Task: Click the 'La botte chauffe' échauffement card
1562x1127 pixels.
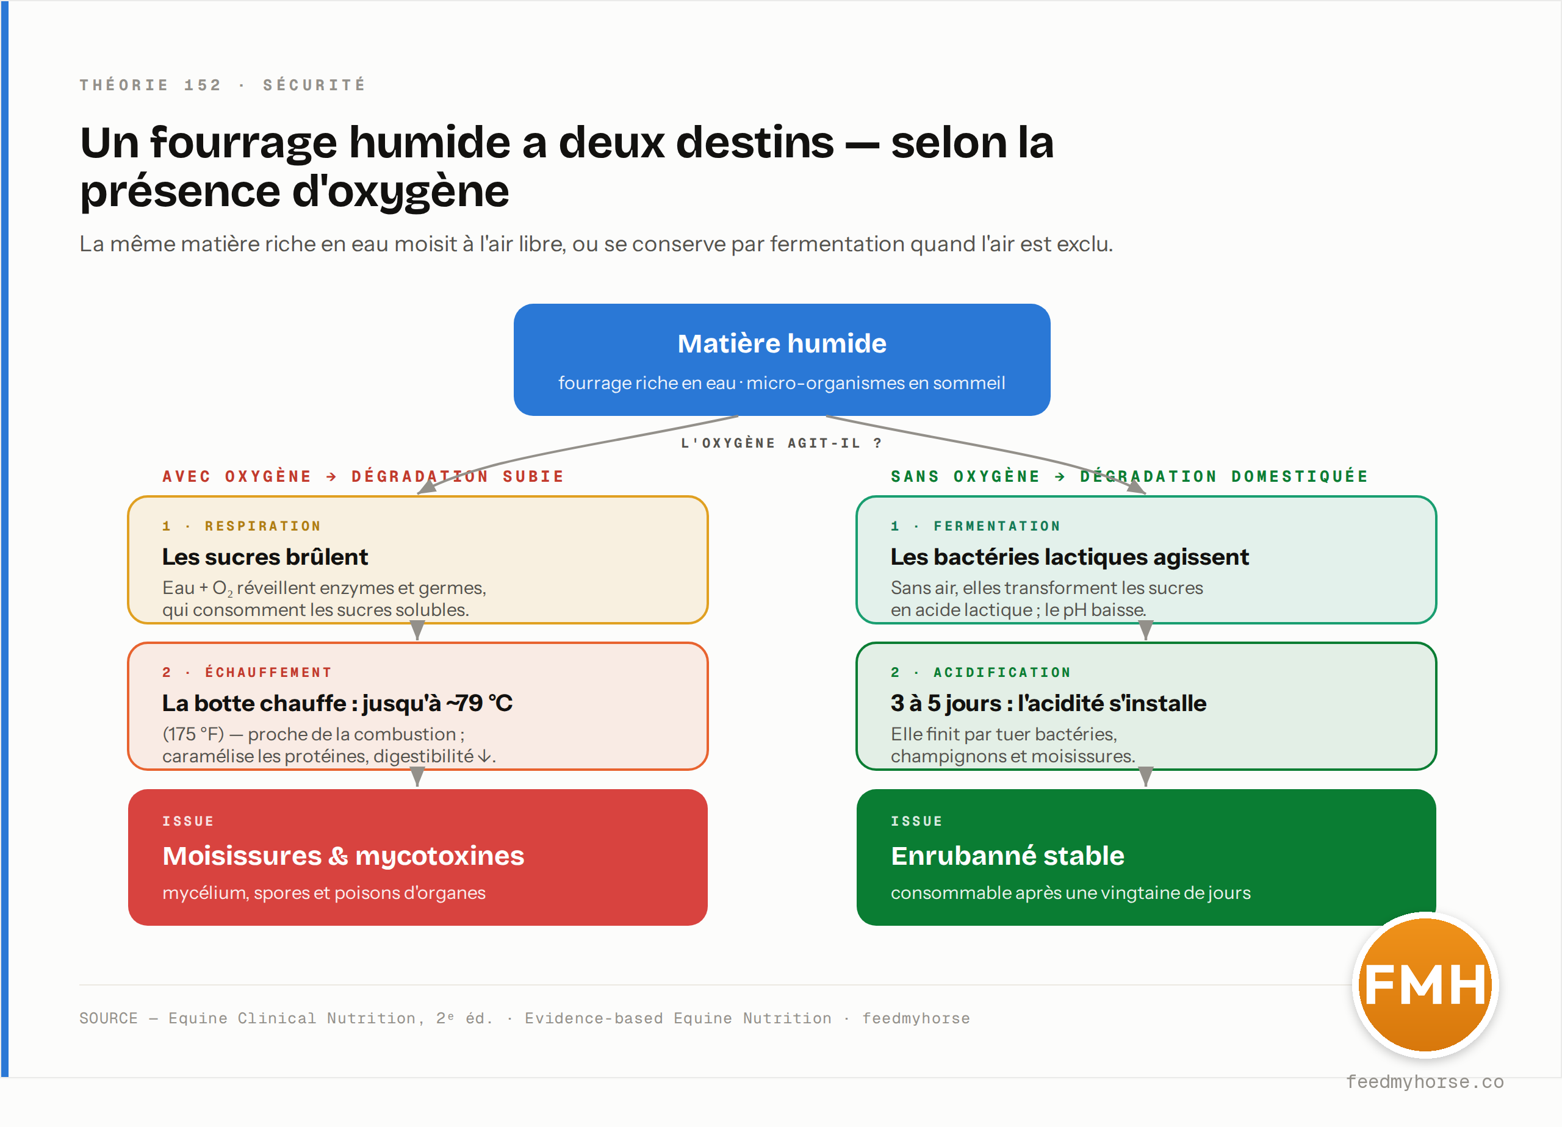Action: coord(417,706)
